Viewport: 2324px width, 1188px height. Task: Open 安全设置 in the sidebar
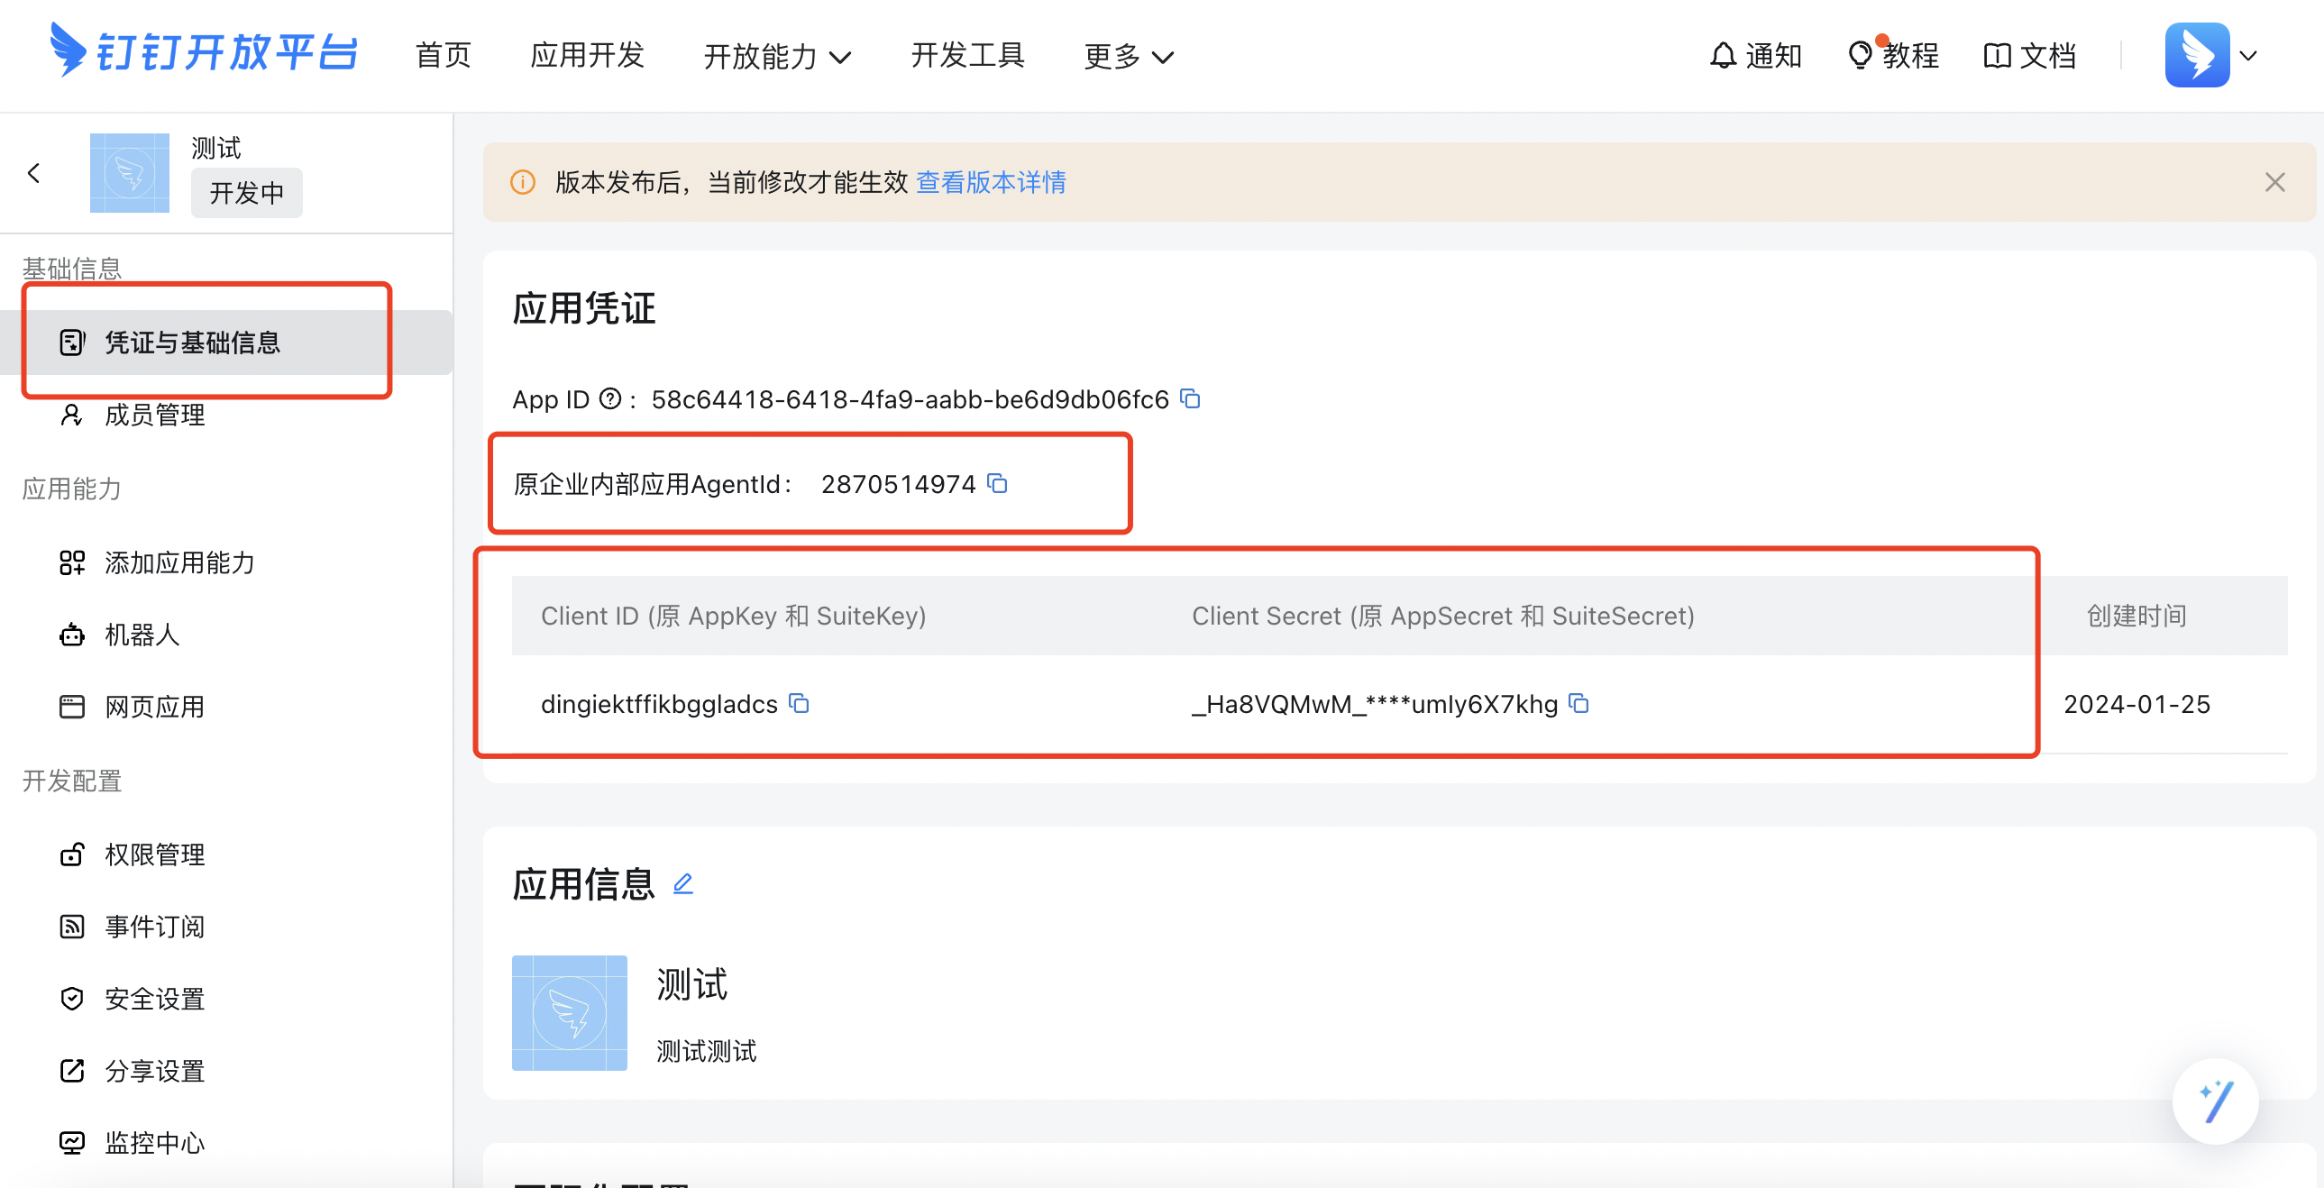(154, 1000)
